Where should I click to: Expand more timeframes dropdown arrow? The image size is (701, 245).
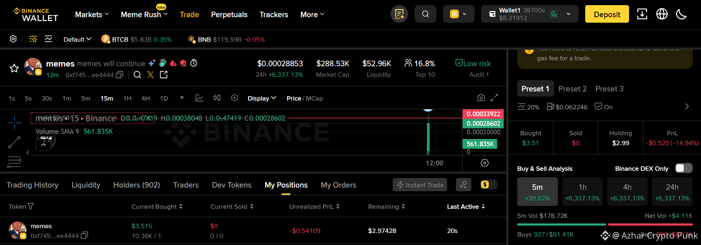point(182,98)
